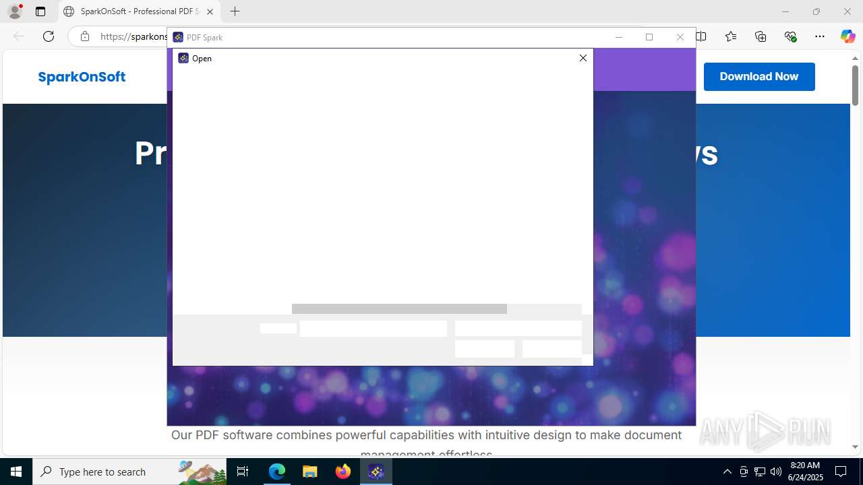Viewport: 863px width, 485px height.
Task: Open Browser essentials icon
Action: [790, 36]
